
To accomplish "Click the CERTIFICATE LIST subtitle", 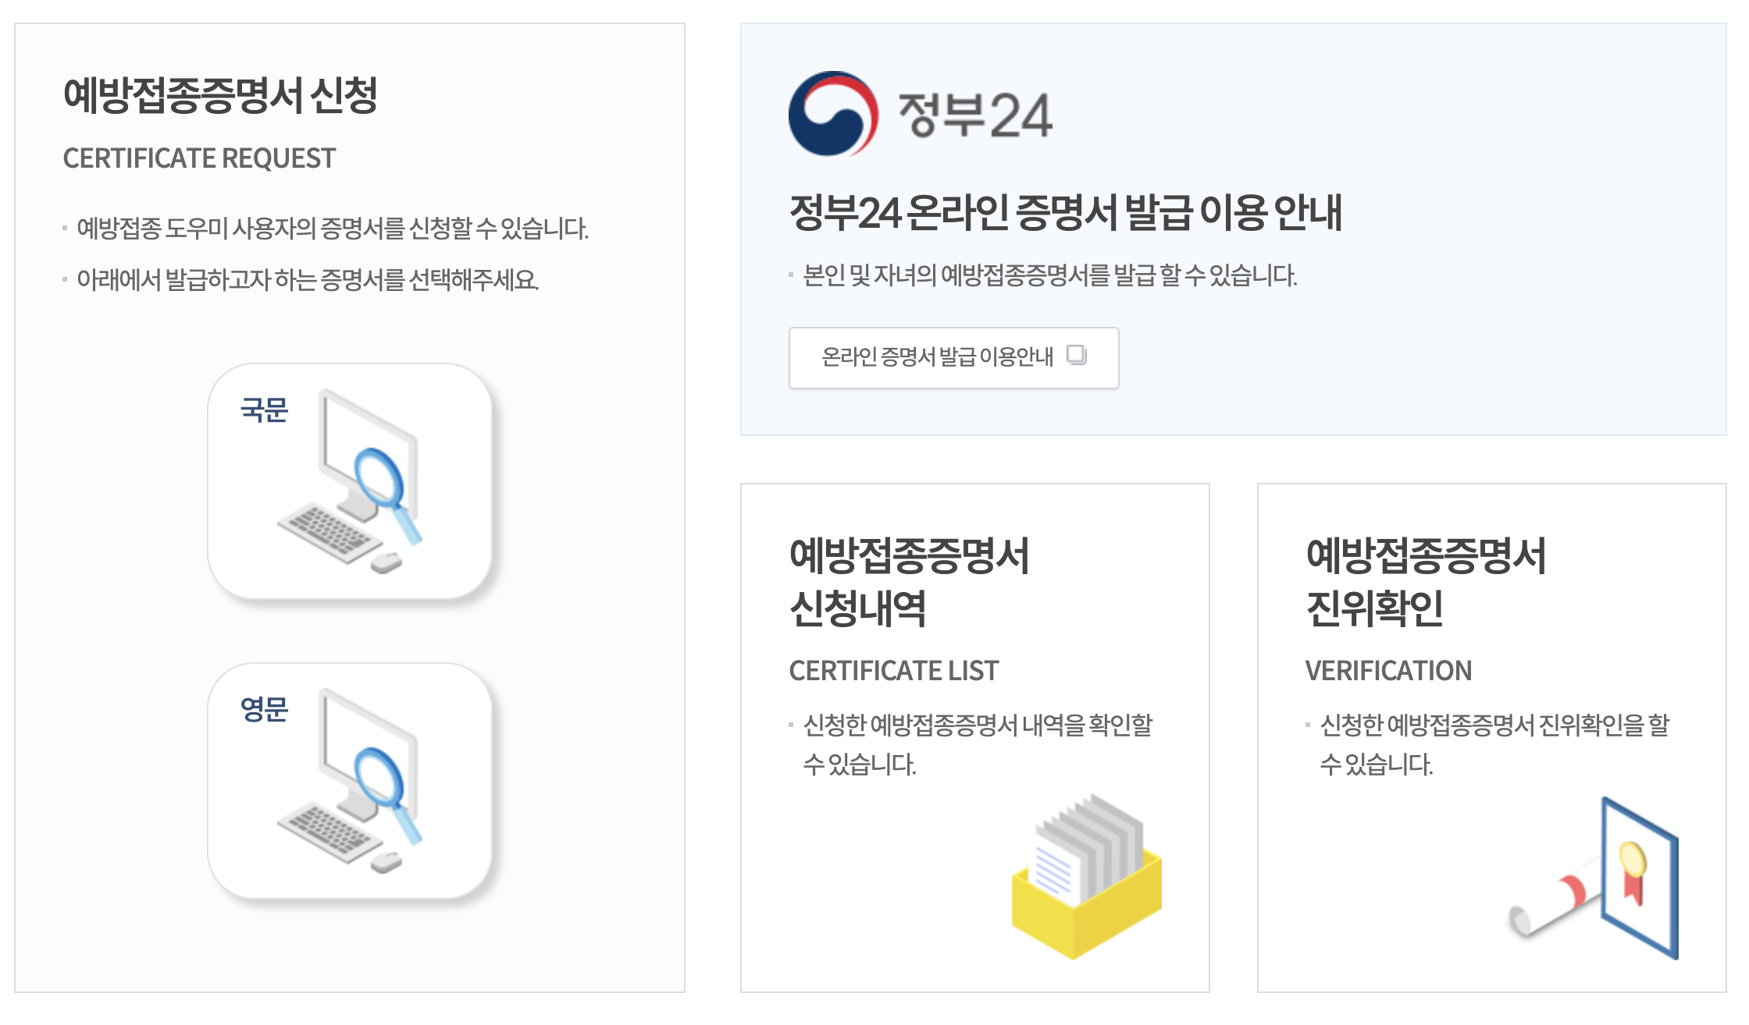I will 893,670.
